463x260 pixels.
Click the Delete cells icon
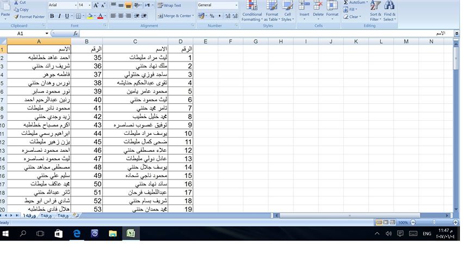(318, 11)
